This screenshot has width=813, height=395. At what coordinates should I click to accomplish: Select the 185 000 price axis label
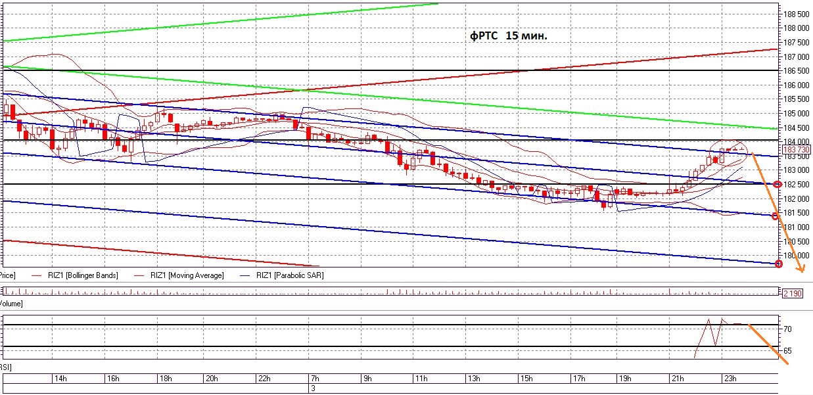pyautogui.click(x=795, y=113)
